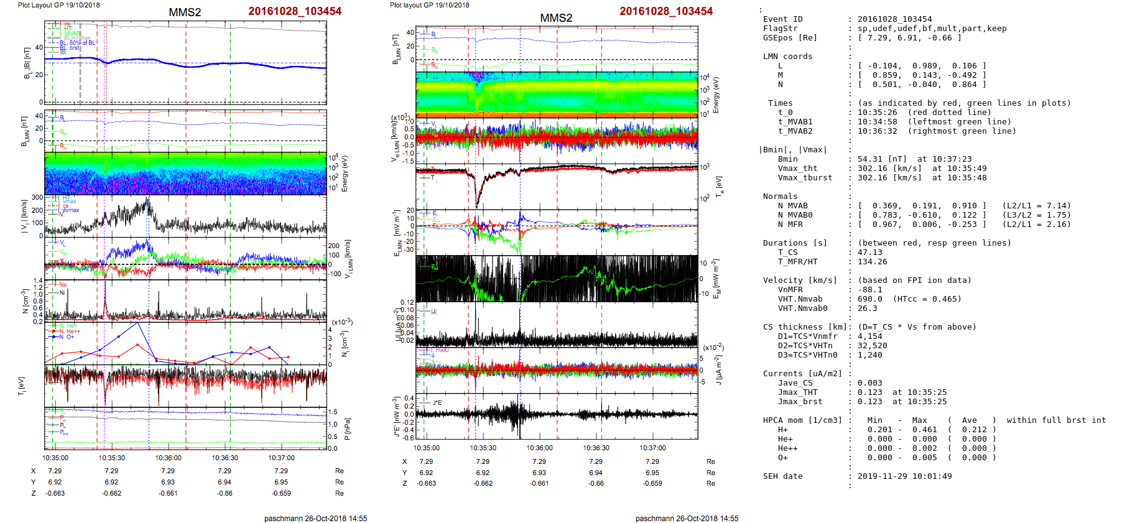The height and width of the screenshot is (523, 1122).
Task: Click the ion energy spectrogram in the left plot
Action: tap(185, 174)
